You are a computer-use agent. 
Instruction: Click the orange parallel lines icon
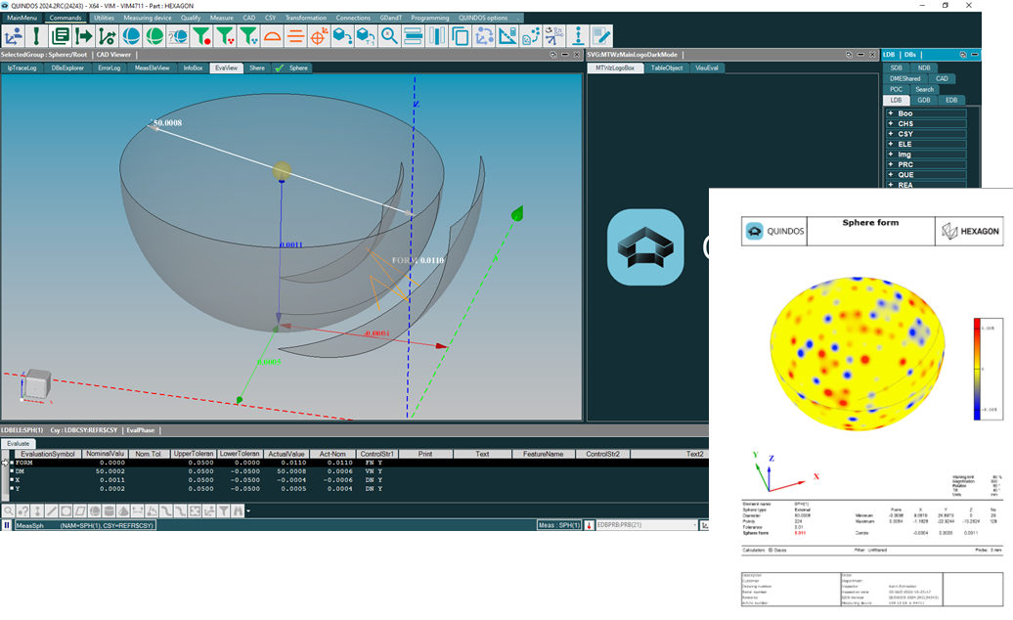pyautogui.click(x=295, y=36)
